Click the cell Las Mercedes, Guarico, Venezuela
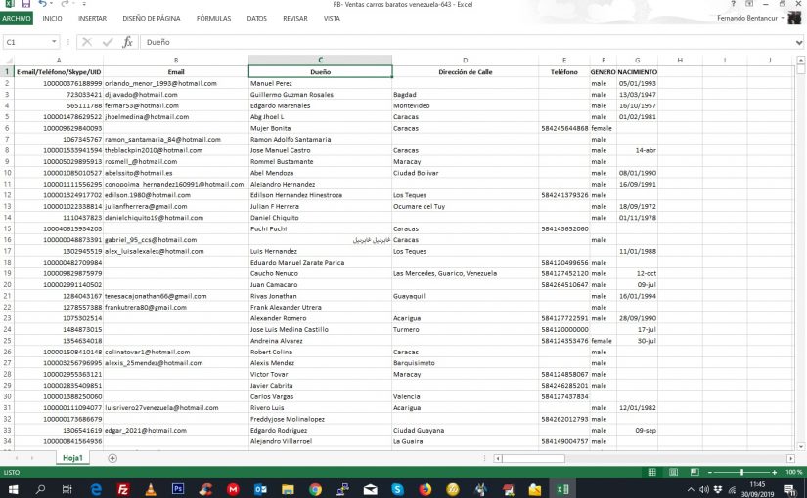The height and width of the screenshot is (498, 807). [466, 274]
